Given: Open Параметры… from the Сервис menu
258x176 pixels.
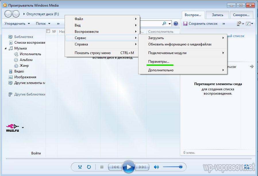Looking at the screenshot, I should point(183,62).
